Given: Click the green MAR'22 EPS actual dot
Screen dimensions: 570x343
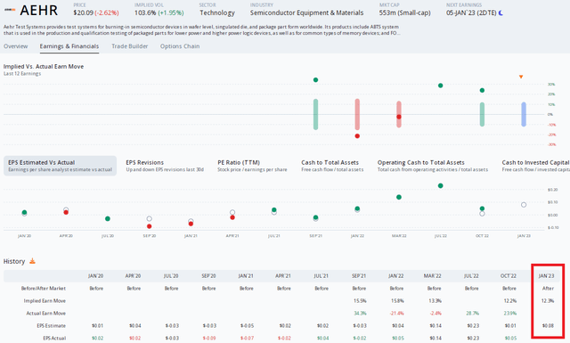Looking at the screenshot, I should click(399, 197).
